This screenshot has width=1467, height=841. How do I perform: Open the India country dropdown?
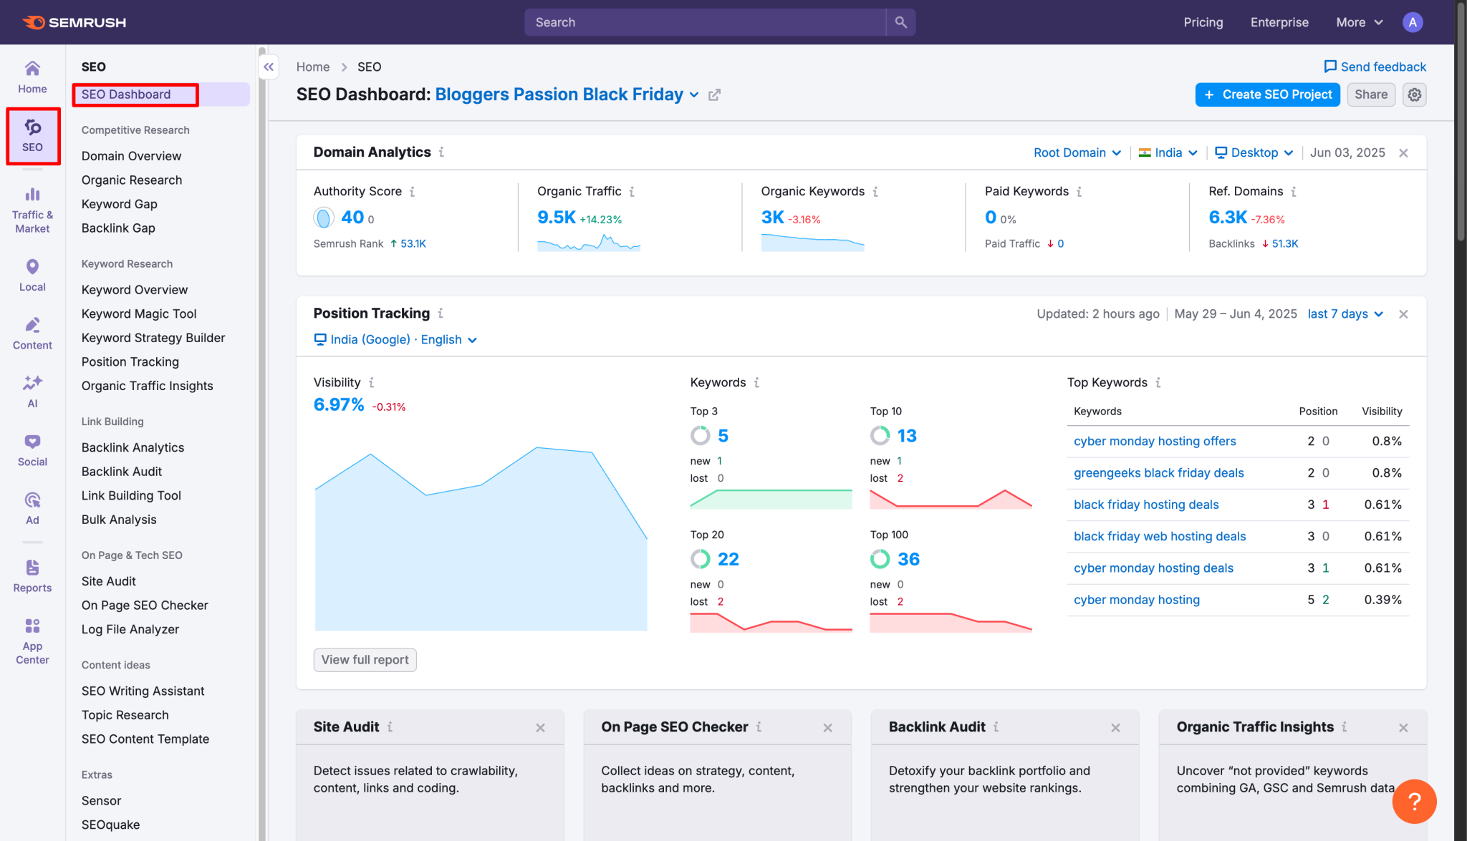pyautogui.click(x=1168, y=153)
